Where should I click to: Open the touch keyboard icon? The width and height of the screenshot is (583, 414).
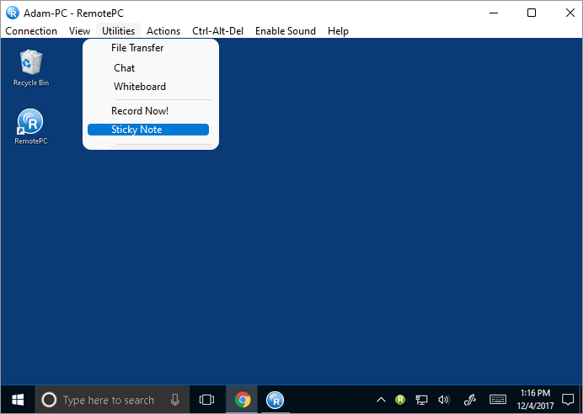[497, 400]
